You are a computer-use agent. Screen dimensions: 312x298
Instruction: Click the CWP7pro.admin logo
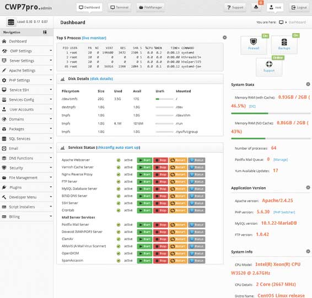pos(28,7)
